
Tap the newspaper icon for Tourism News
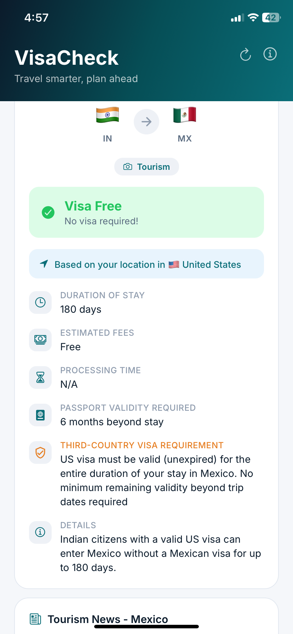point(35,619)
